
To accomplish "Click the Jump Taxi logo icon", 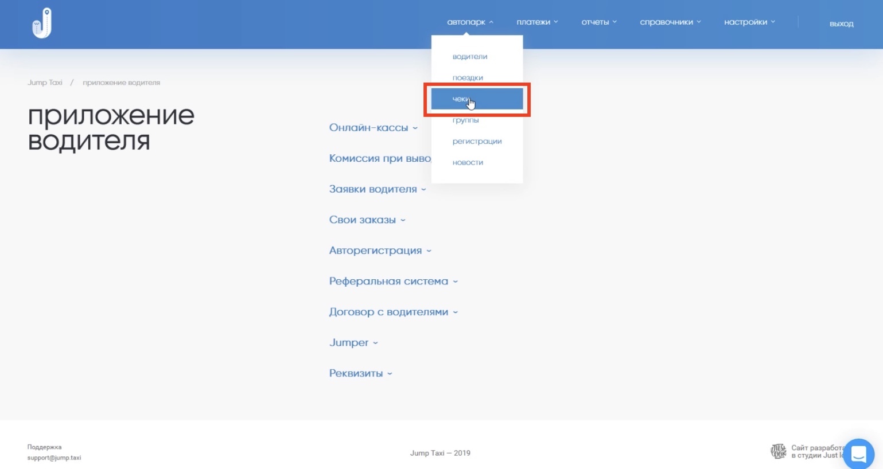I will click(x=42, y=24).
